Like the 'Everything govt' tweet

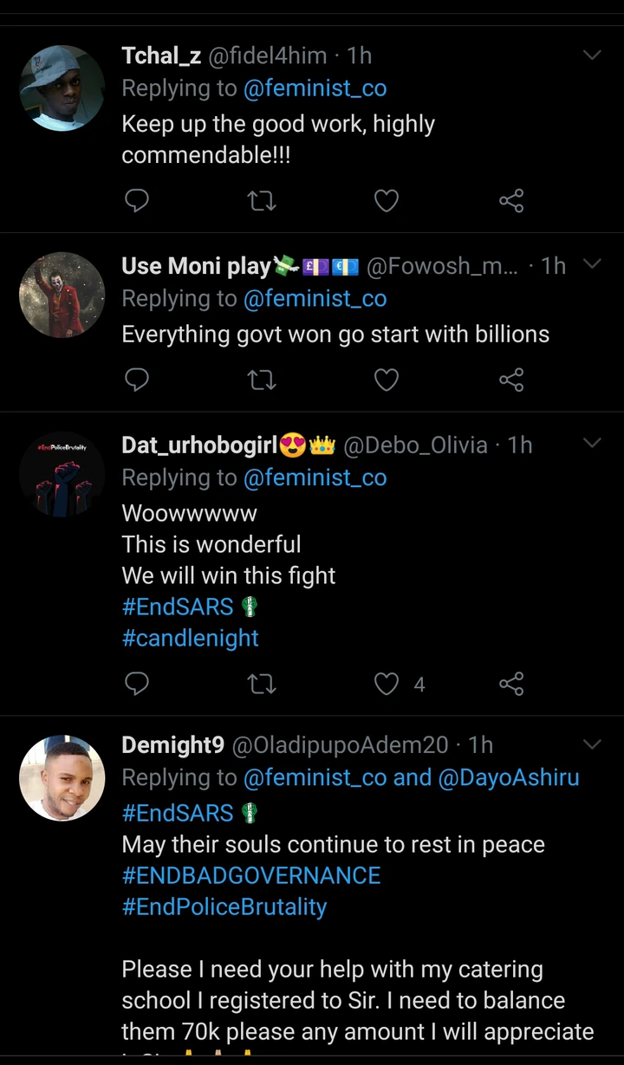point(386,380)
